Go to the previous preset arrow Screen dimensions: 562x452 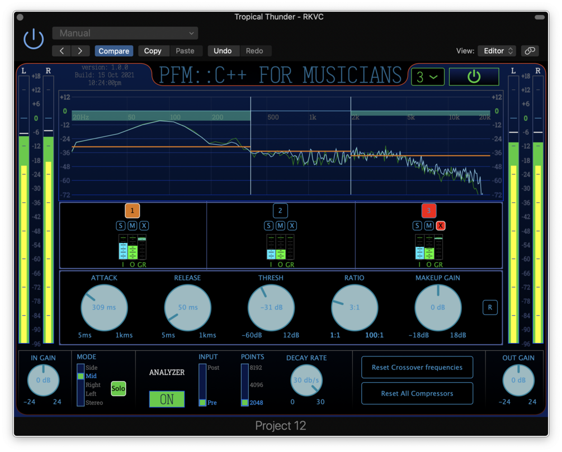[x=62, y=51]
